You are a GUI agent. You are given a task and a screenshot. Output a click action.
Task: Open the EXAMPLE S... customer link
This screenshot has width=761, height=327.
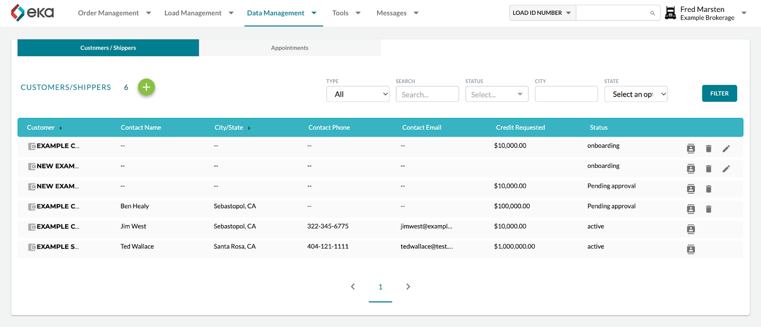[x=58, y=247]
